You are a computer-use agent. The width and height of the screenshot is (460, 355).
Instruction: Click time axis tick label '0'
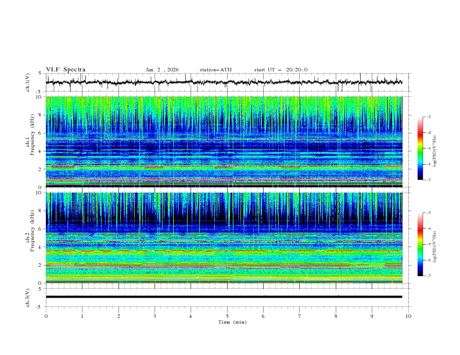point(46,316)
